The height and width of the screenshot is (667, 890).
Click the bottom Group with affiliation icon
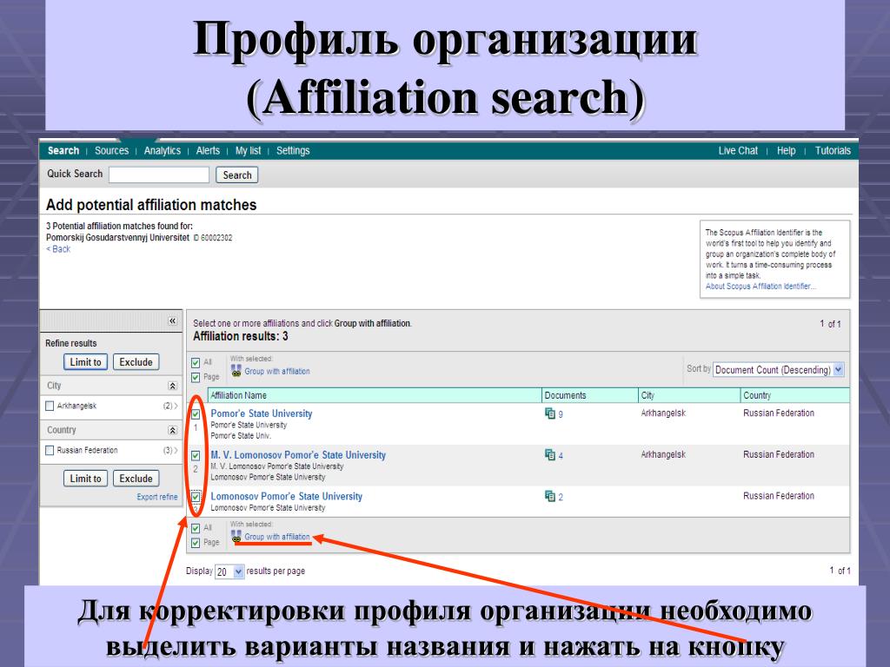[x=236, y=537]
